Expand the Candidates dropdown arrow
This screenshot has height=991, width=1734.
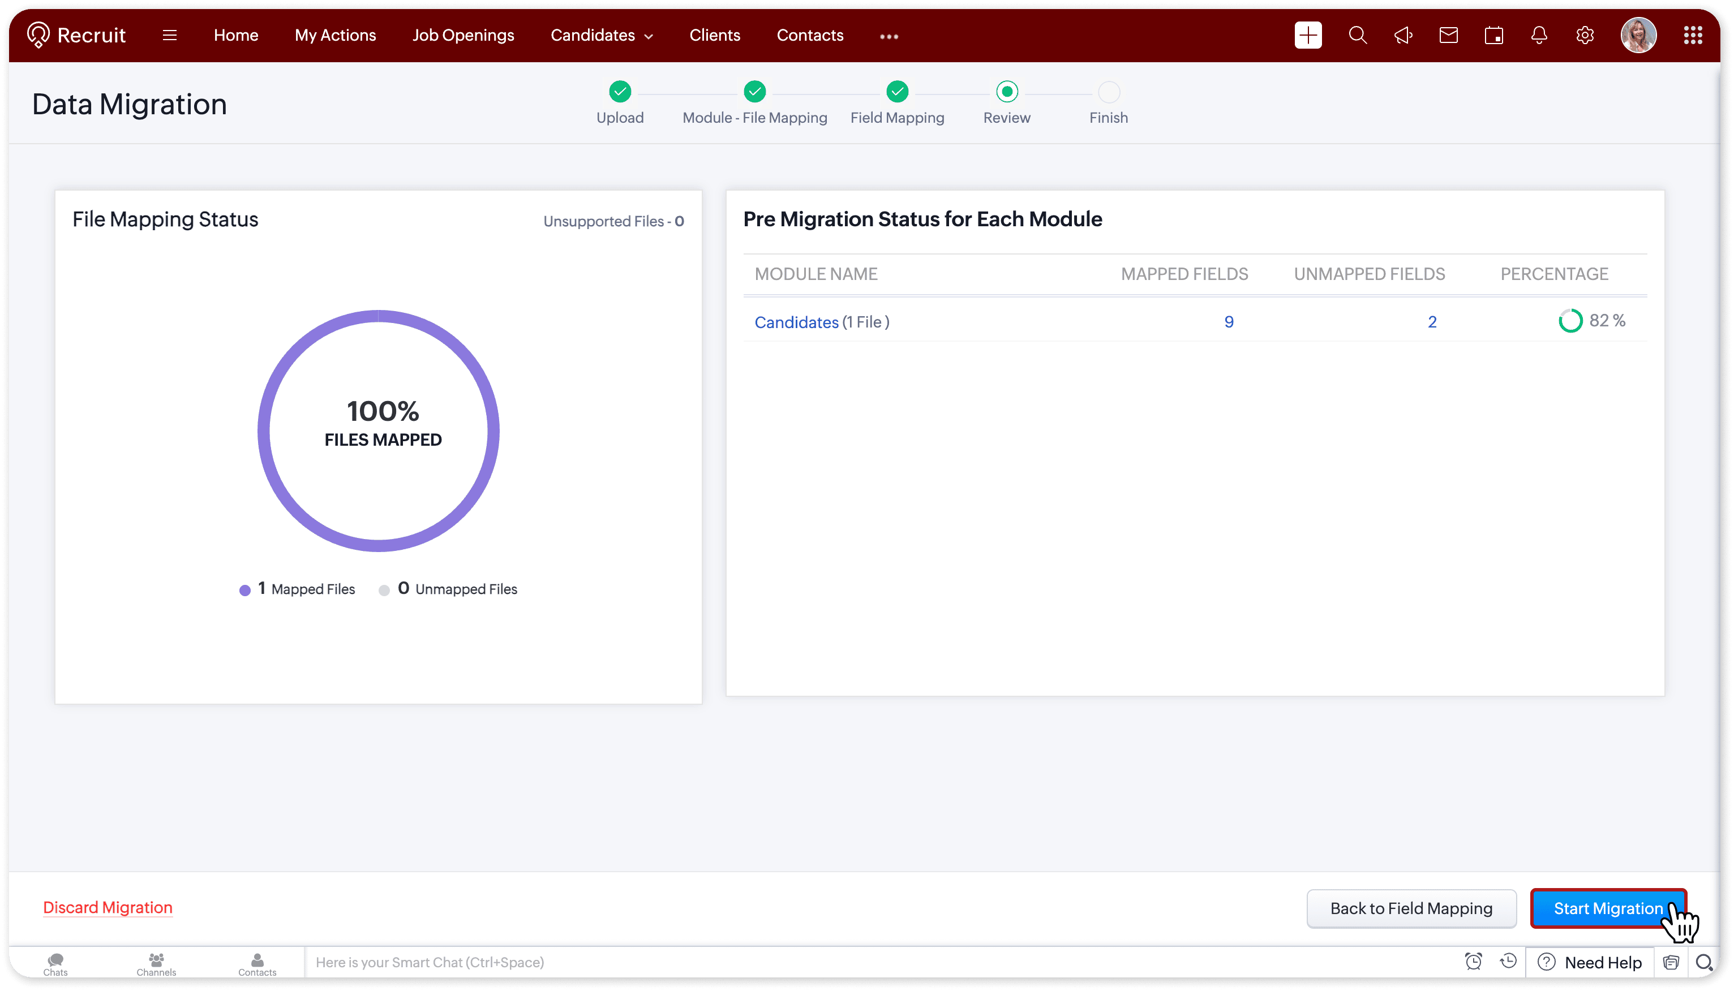click(x=649, y=37)
